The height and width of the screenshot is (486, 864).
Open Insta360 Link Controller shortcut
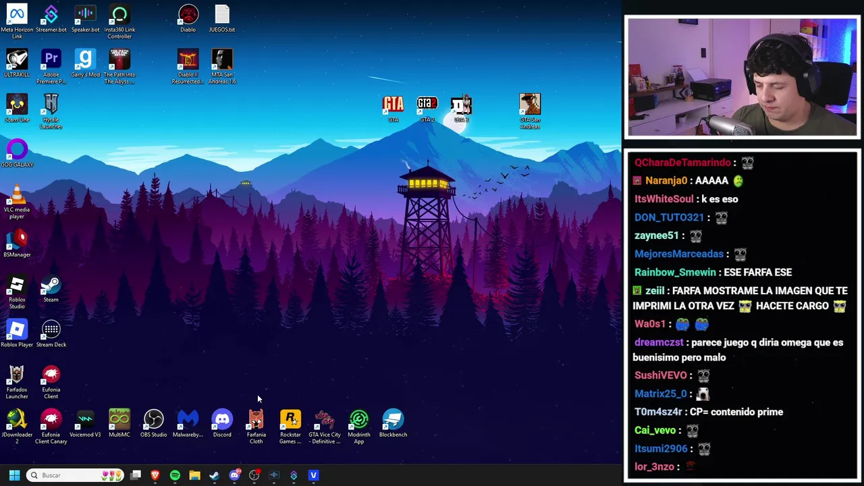click(119, 21)
